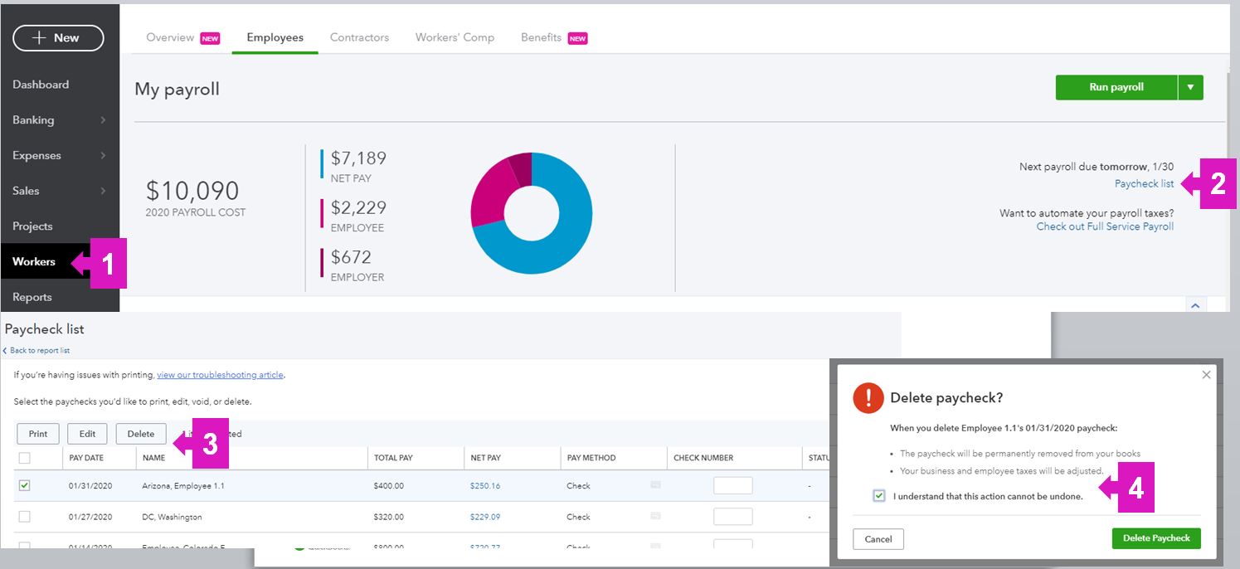Tick the select-all checkbox in table header

point(25,458)
